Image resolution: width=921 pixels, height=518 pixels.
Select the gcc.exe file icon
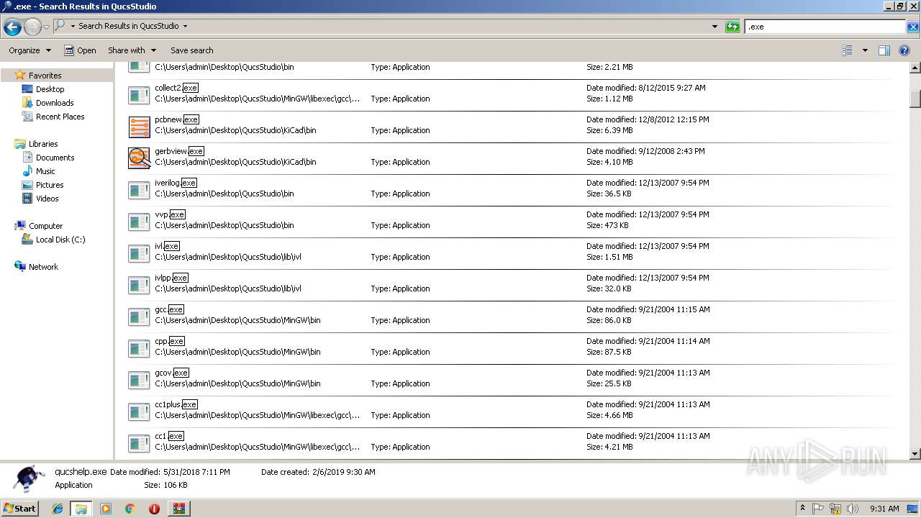[x=139, y=317]
